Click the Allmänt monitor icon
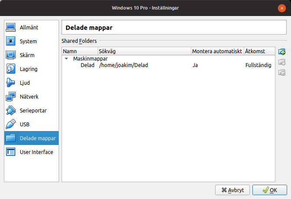Viewport: 291px width, 199px height. pyautogui.click(x=10, y=27)
